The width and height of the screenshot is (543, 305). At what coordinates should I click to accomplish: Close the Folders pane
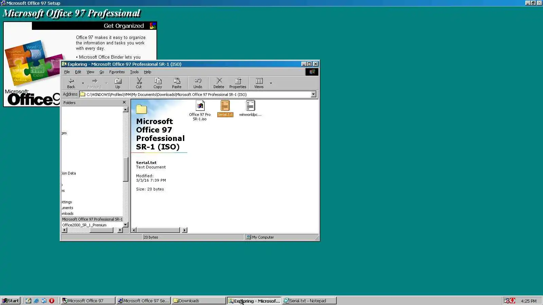124,102
